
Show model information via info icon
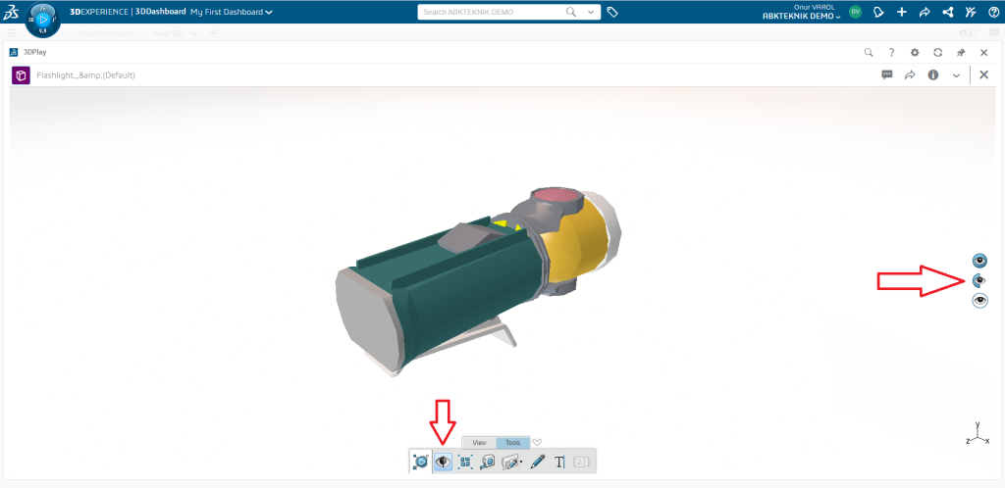[x=933, y=74]
